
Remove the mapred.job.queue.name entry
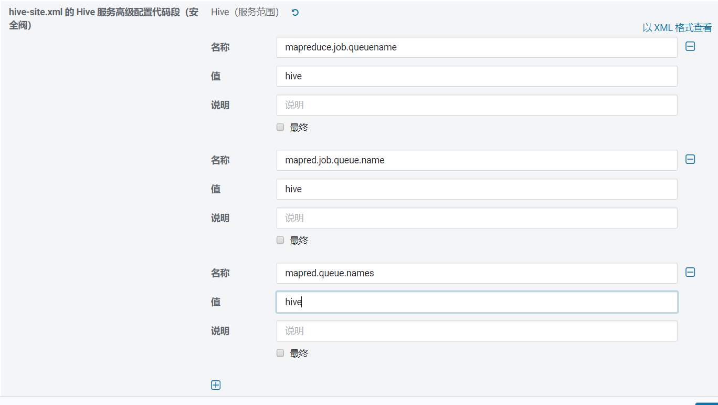pos(690,159)
